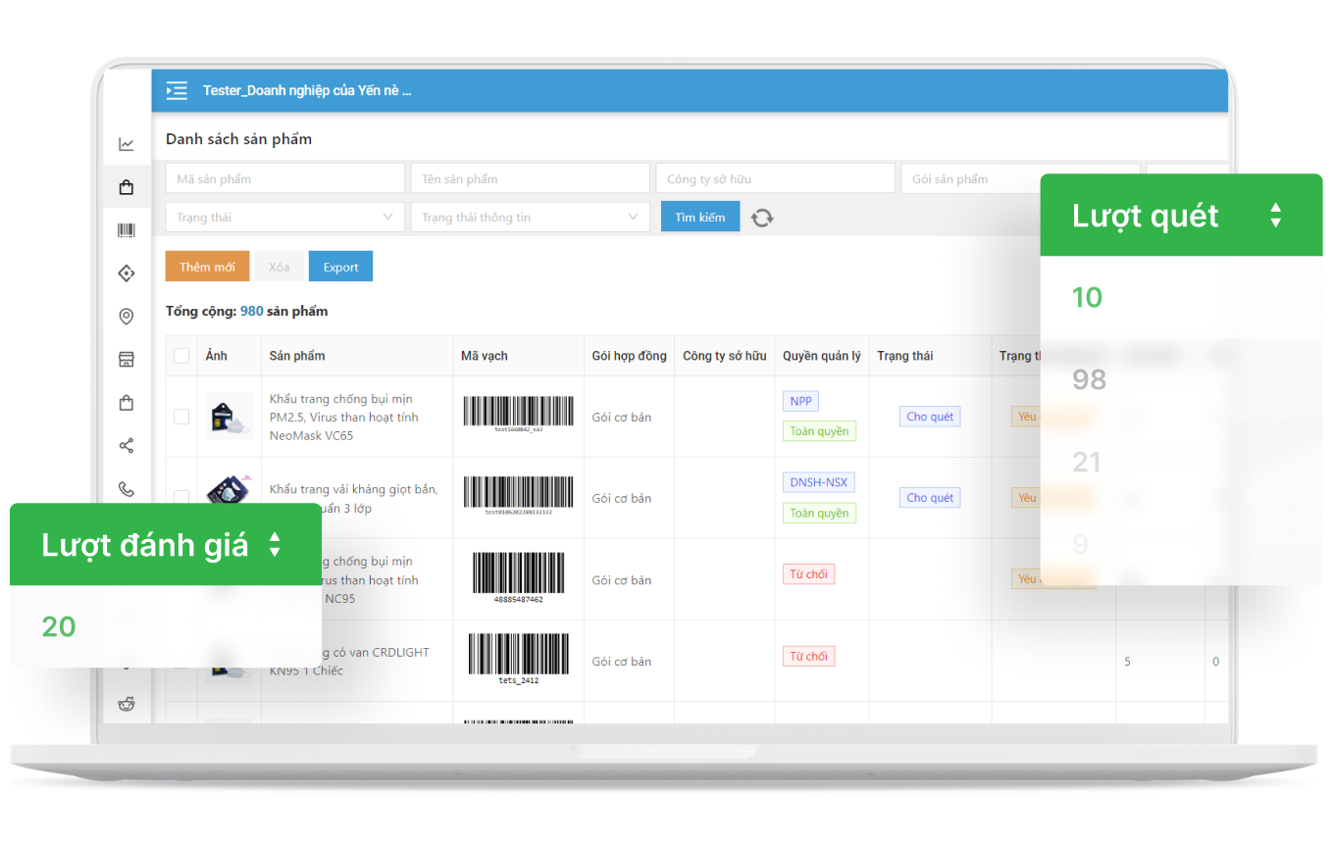Click the DNSH-NSX tag
The width and height of the screenshot is (1333, 843).
pyautogui.click(x=818, y=482)
